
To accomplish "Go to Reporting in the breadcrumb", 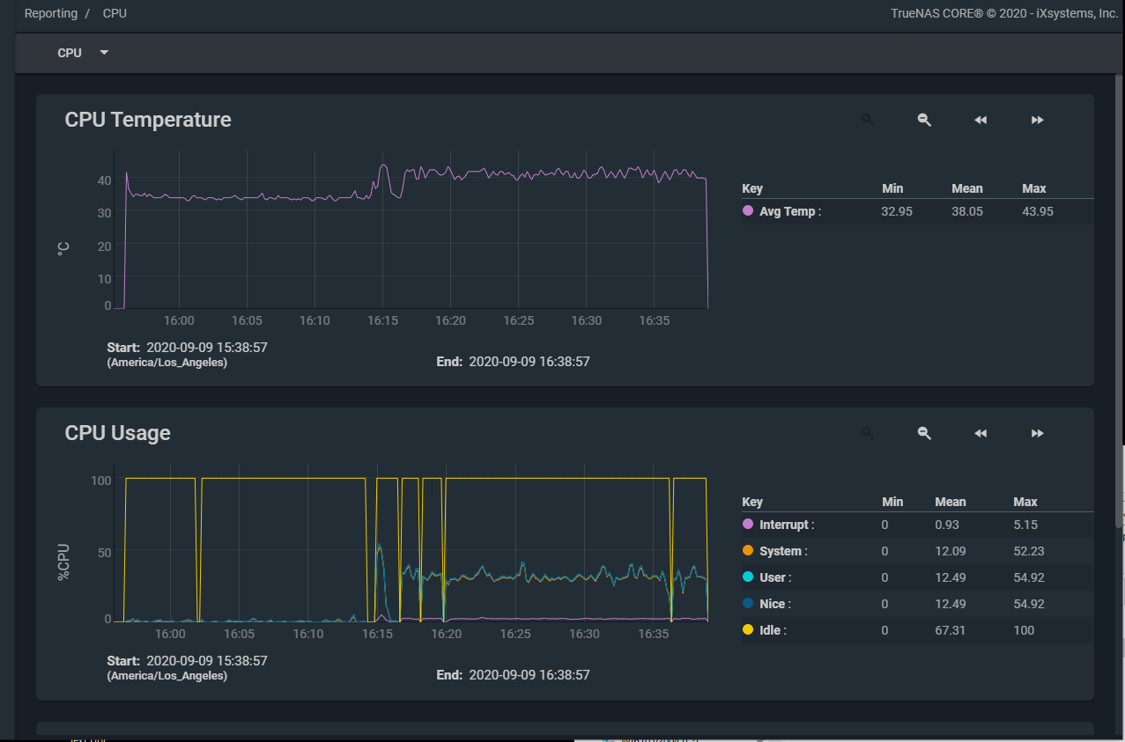I will [x=50, y=14].
